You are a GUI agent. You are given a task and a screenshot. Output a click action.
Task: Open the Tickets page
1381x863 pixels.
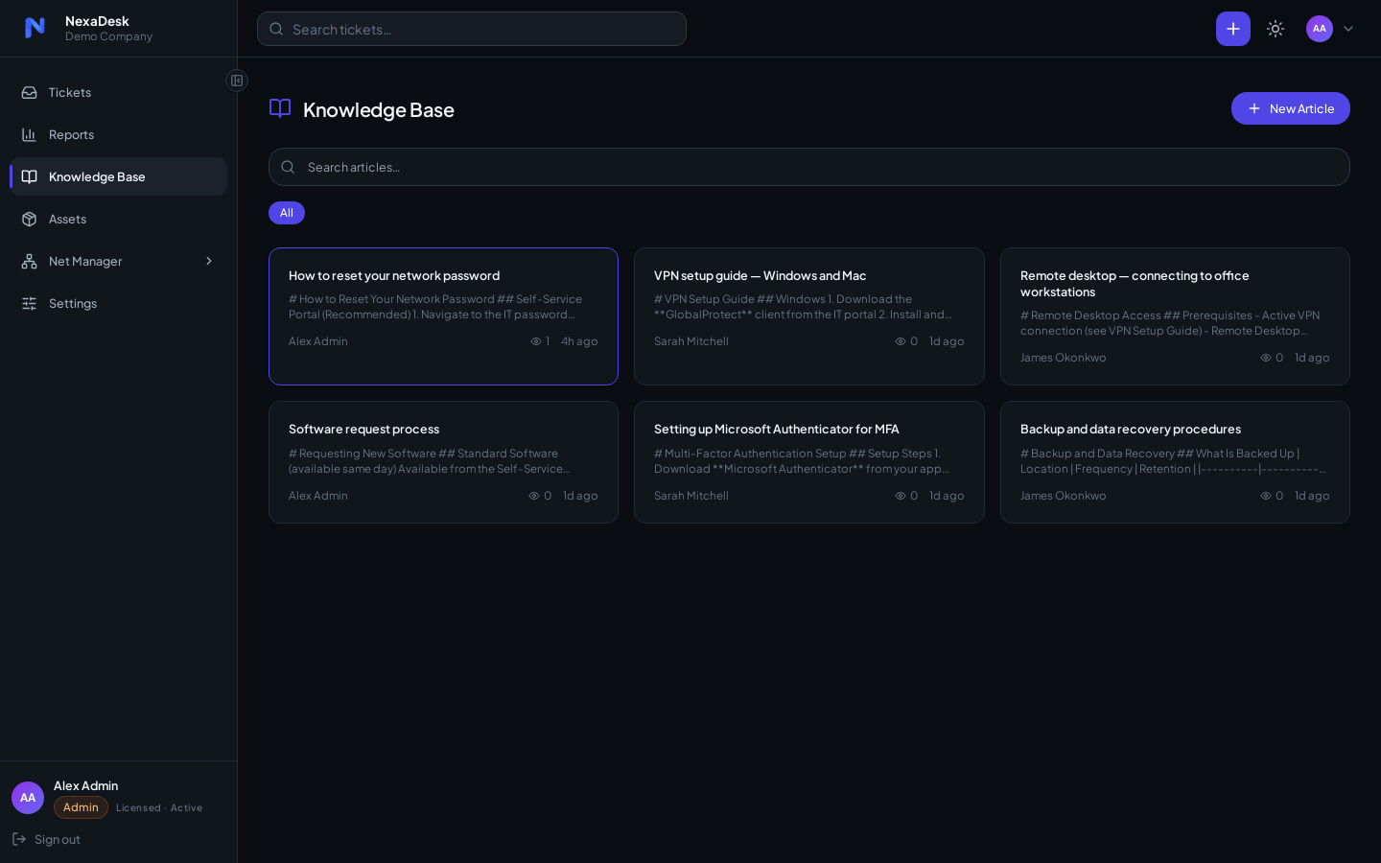click(119, 92)
